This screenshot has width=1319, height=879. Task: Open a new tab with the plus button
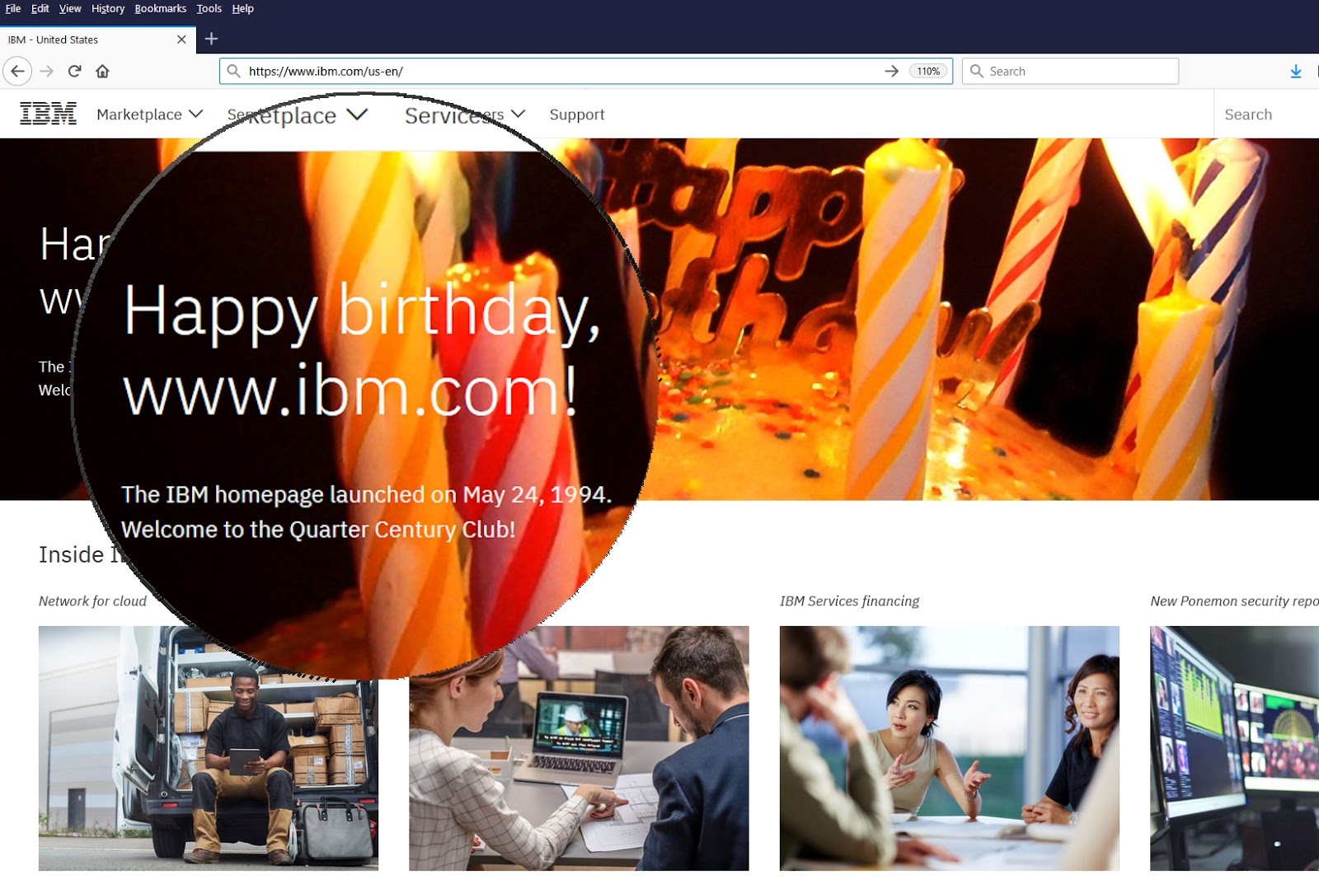(x=211, y=39)
